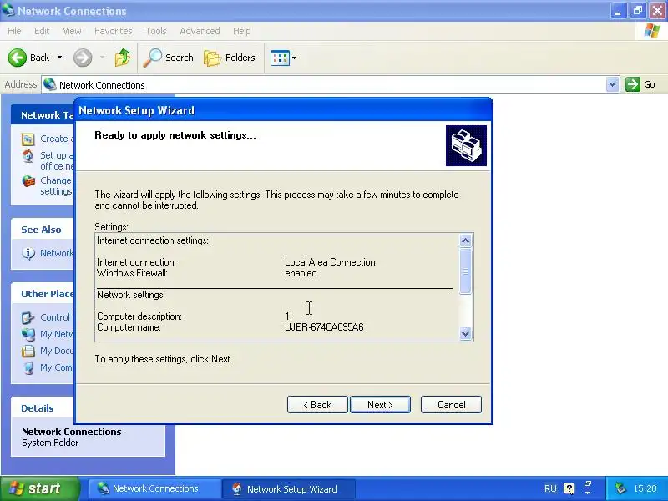Click the Set up home office network icon
The width and height of the screenshot is (668, 501).
(28, 156)
